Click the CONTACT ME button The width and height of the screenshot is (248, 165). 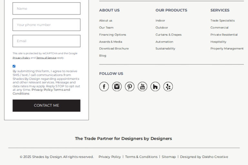click(x=46, y=105)
